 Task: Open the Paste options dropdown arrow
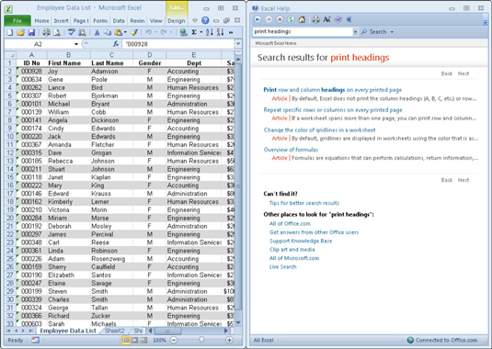125,32
